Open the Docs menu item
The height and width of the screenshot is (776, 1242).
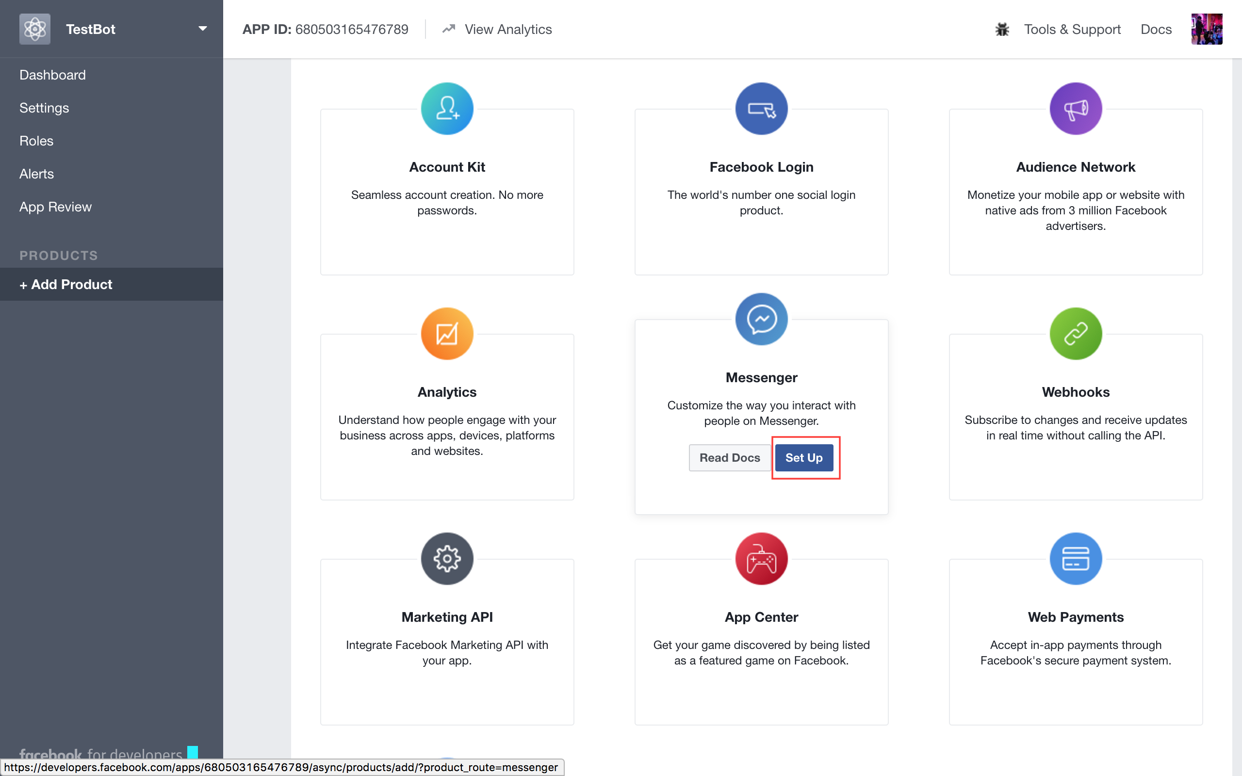coord(1156,29)
